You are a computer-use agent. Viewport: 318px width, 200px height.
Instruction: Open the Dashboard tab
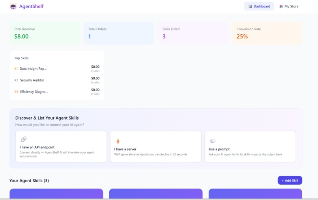pos(259,6)
